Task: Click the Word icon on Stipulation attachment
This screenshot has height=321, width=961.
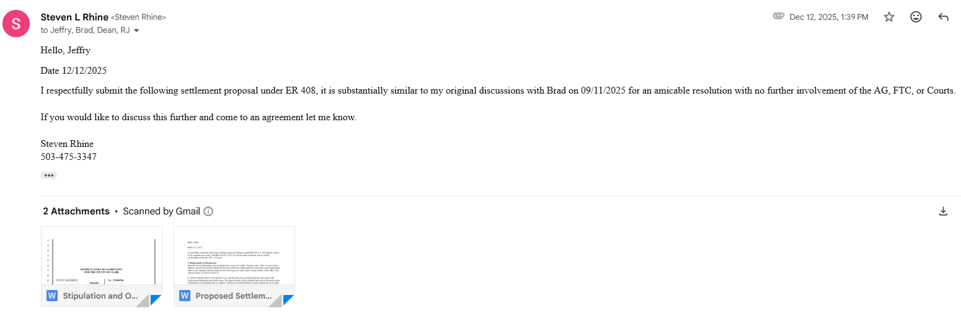Action: [52, 296]
